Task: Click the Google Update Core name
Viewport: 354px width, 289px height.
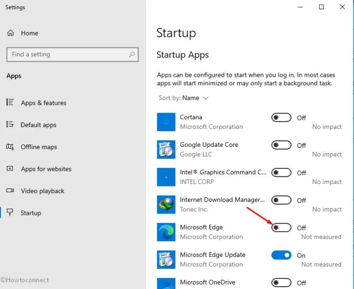Action: [x=209, y=144]
